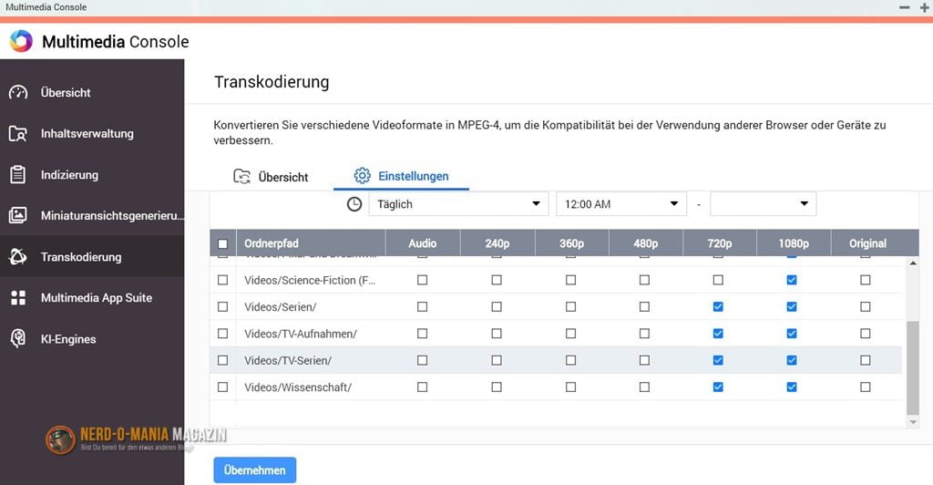Screen dimensions: 933x485
Task: Click the 720p column header
Action: (x=720, y=243)
